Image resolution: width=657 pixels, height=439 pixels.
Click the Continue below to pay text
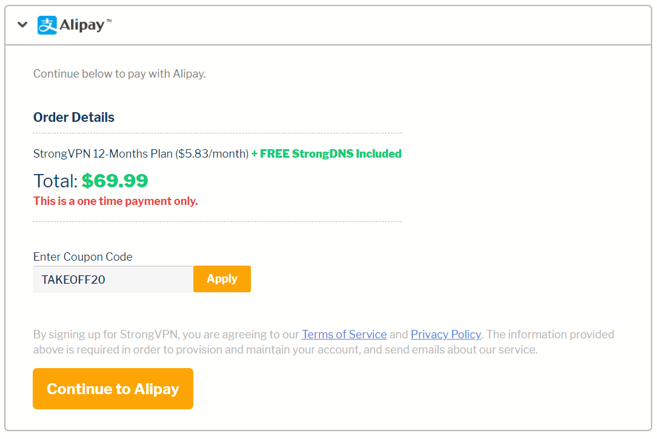(119, 74)
